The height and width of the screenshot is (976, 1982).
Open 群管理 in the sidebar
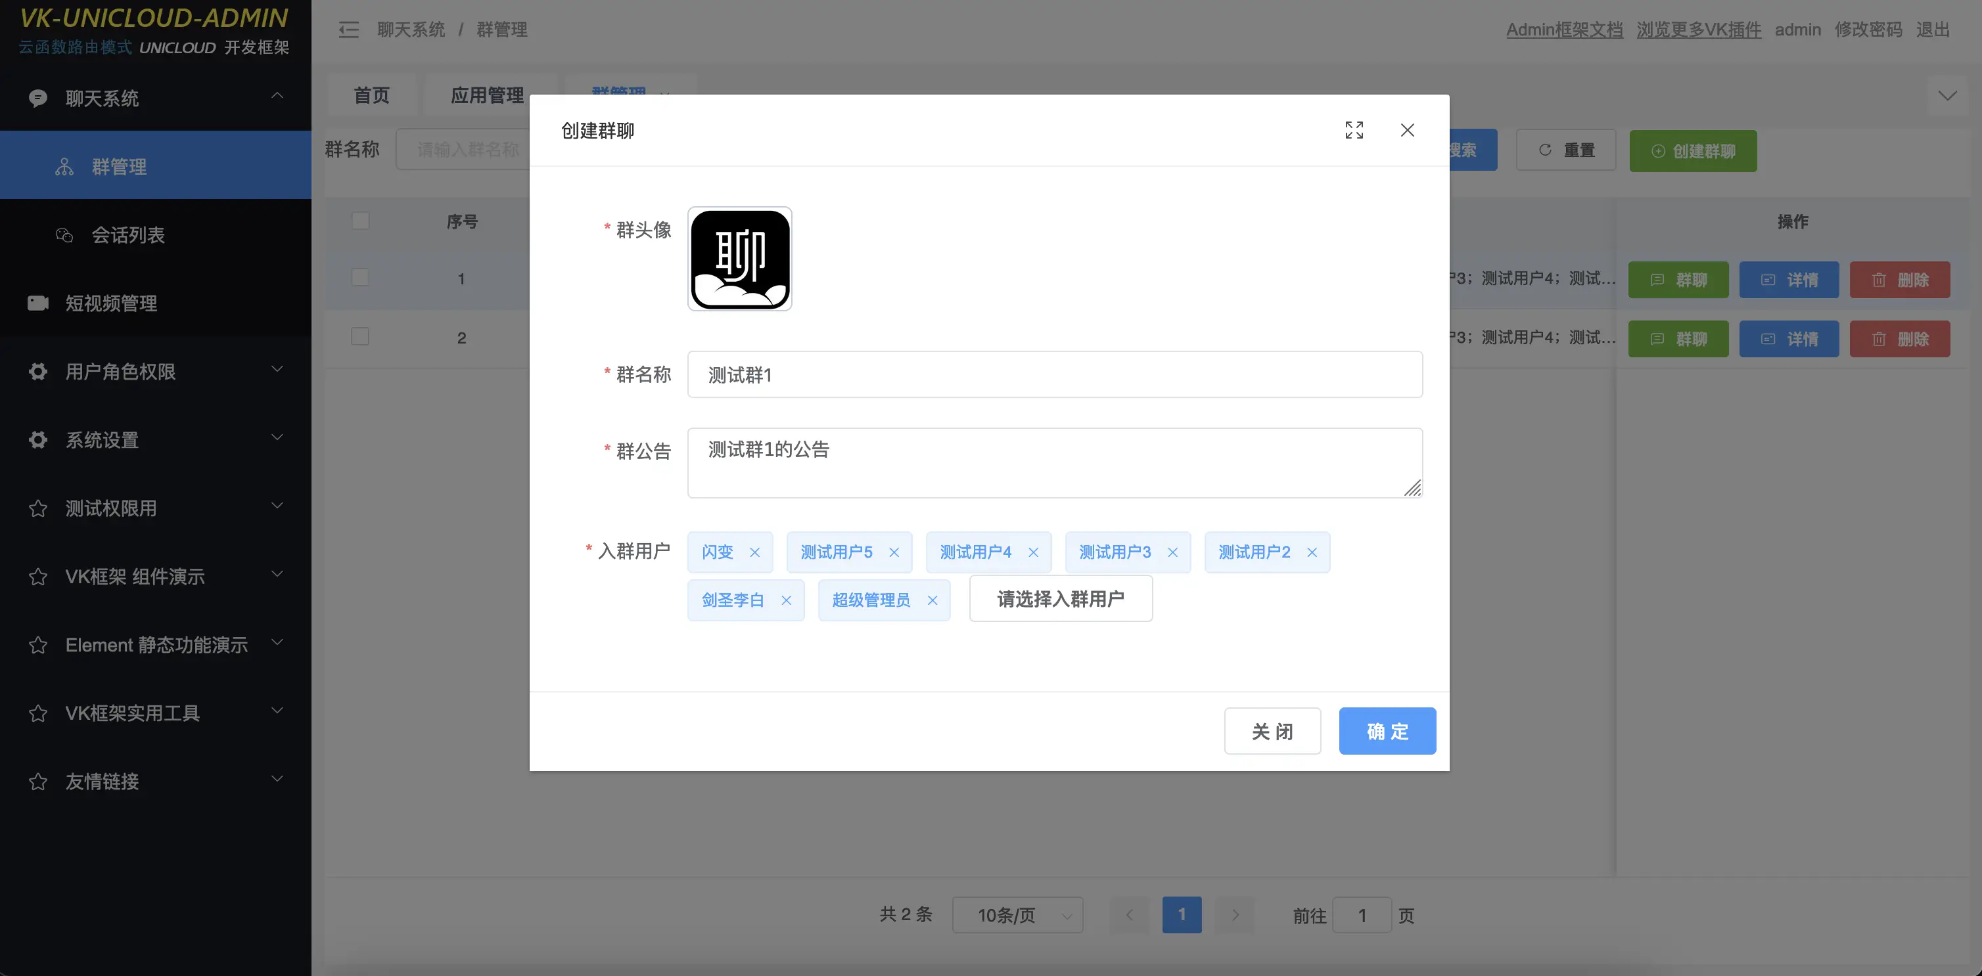tap(156, 166)
